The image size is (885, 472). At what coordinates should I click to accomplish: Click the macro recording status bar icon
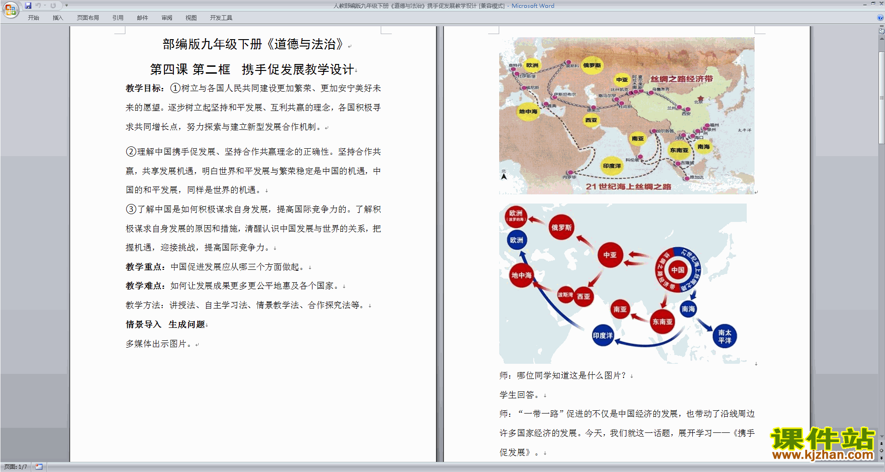39,467
